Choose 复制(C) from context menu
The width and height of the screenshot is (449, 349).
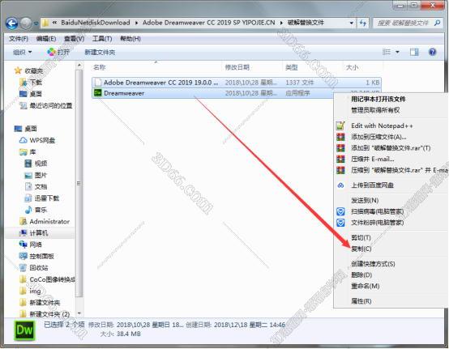click(361, 249)
